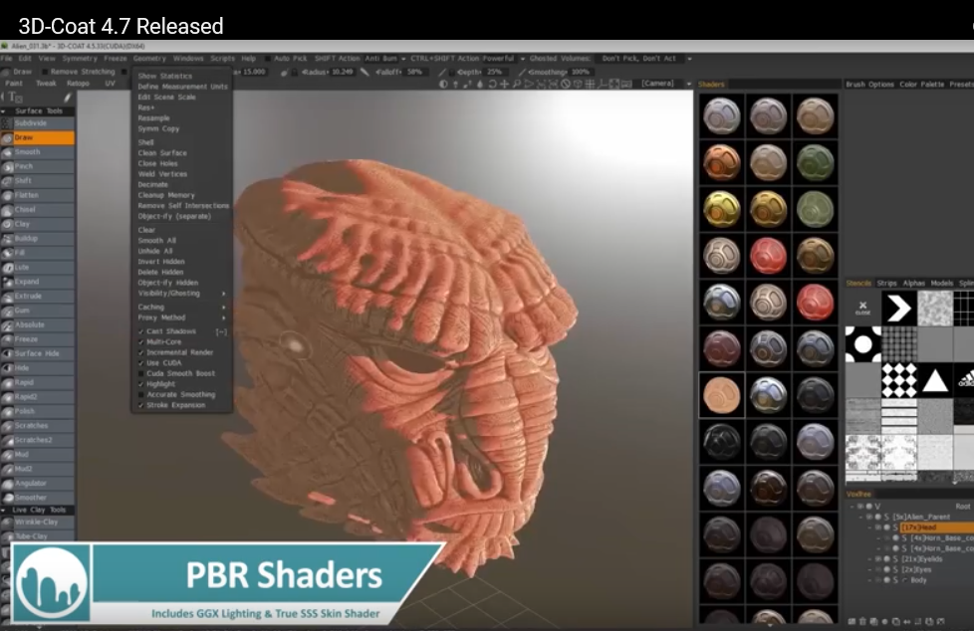Pick the Pinch sculpt tool
The image size is (974, 631).
[38, 166]
